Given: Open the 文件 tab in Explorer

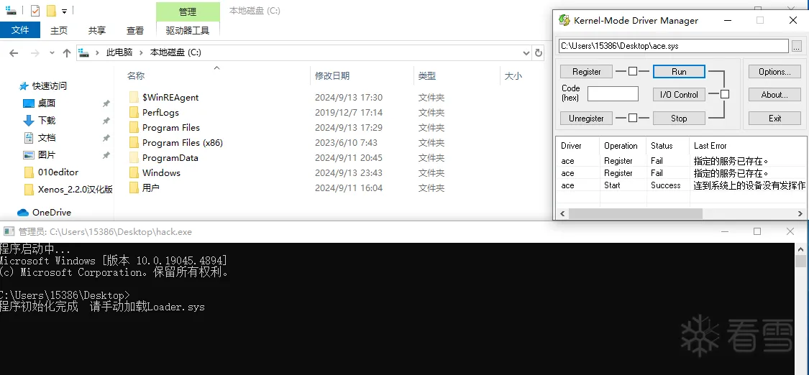Looking at the screenshot, I should tap(20, 30).
